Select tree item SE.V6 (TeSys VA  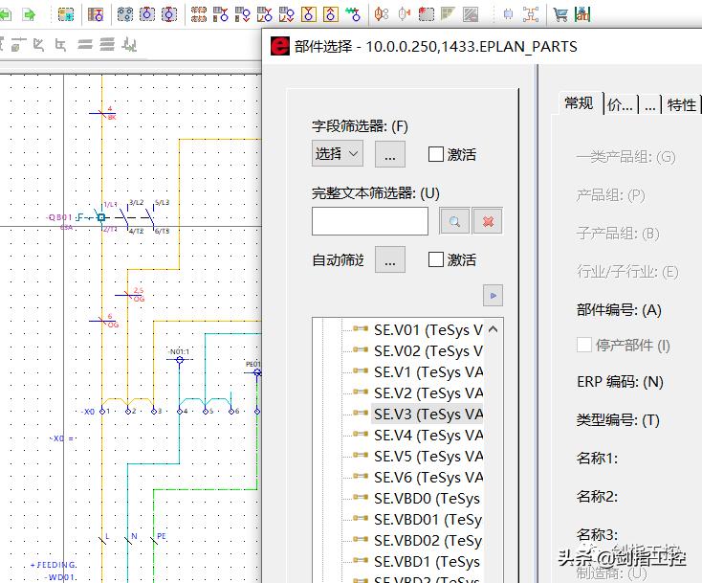tap(428, 478)
